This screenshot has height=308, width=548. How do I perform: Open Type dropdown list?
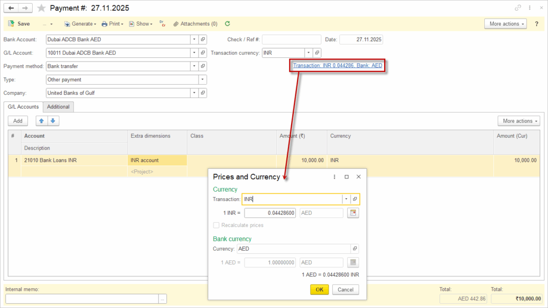[x=202, y=80]
